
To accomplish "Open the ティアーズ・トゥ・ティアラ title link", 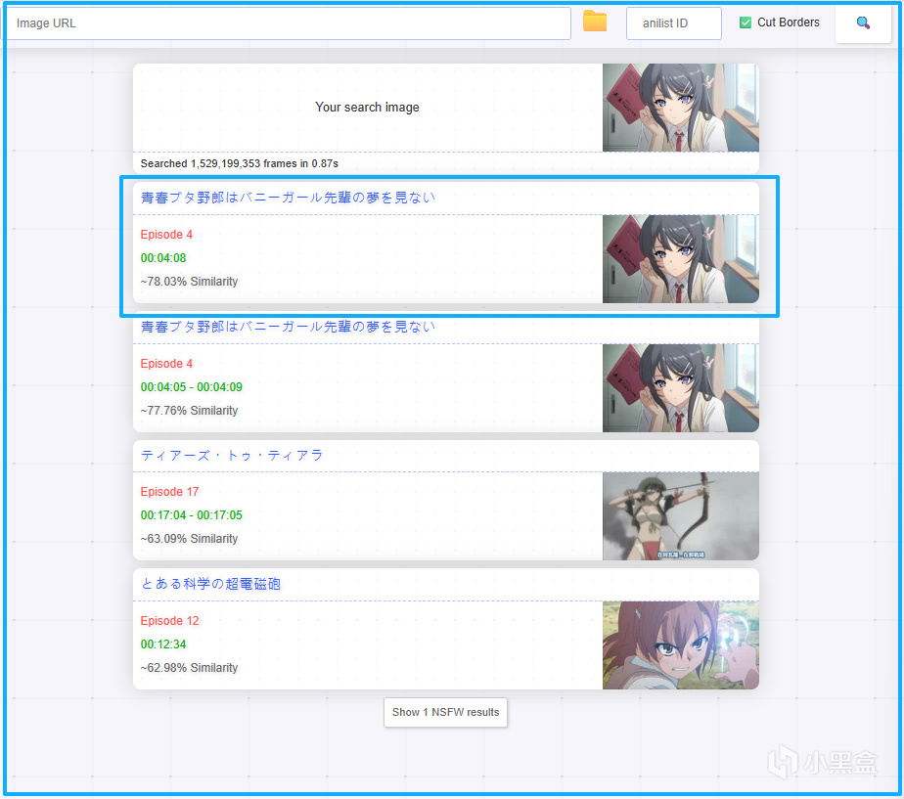I will click(x=231, y=456).
